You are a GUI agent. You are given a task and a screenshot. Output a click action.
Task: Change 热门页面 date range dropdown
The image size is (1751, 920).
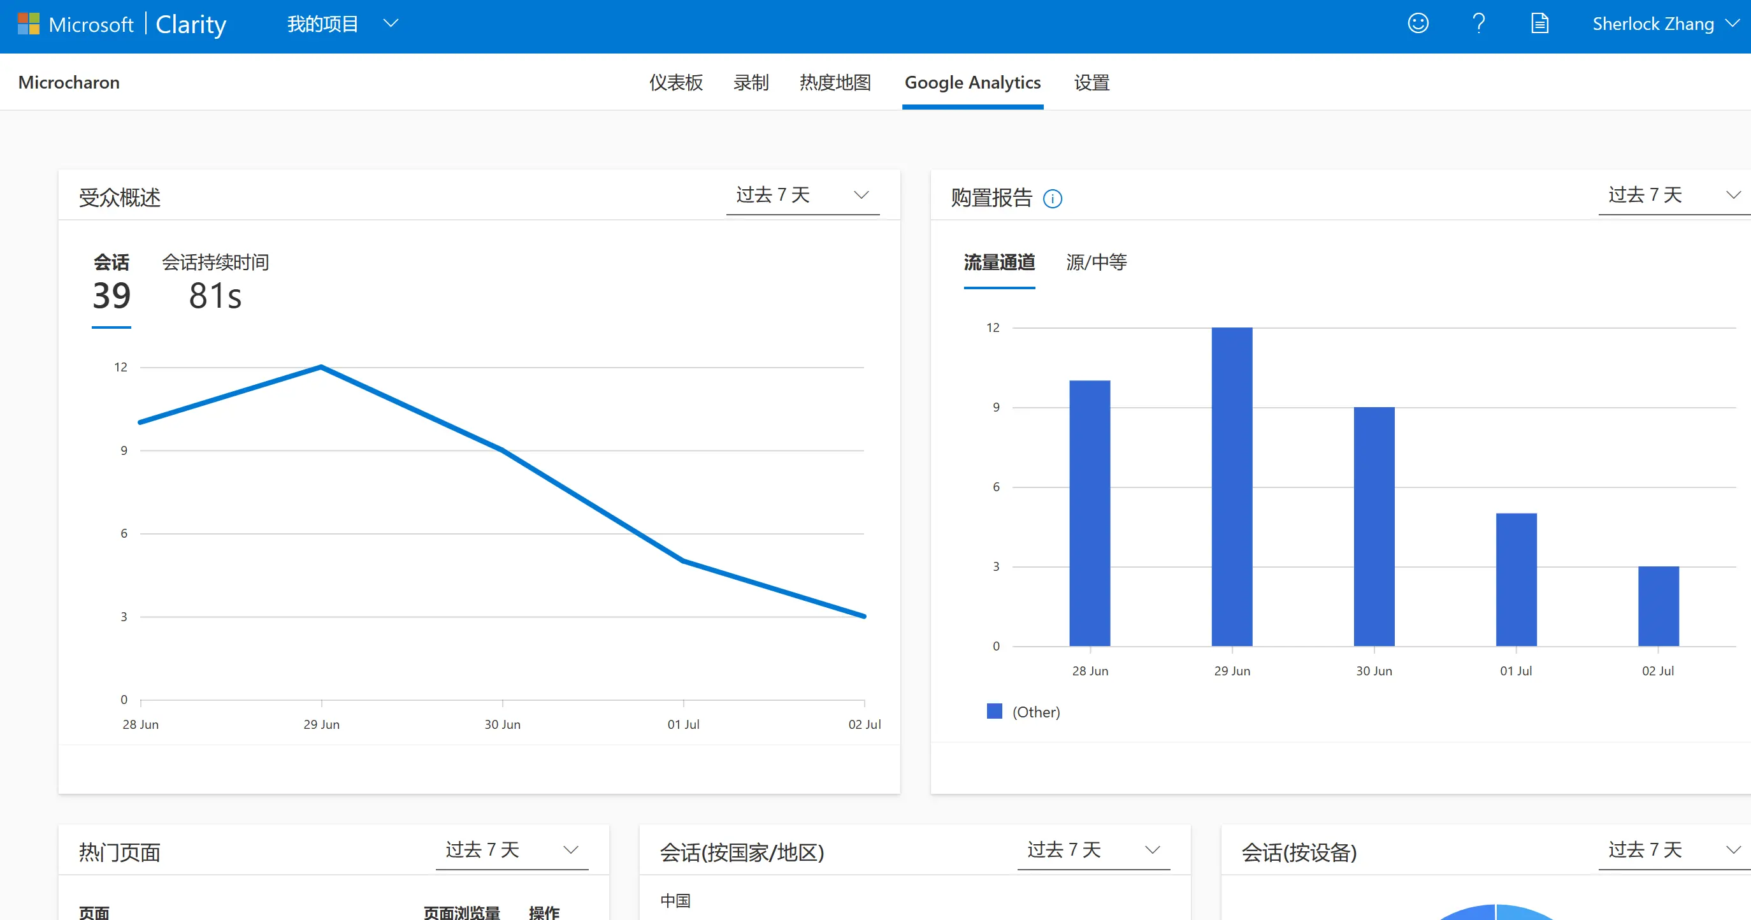[512, 850]
